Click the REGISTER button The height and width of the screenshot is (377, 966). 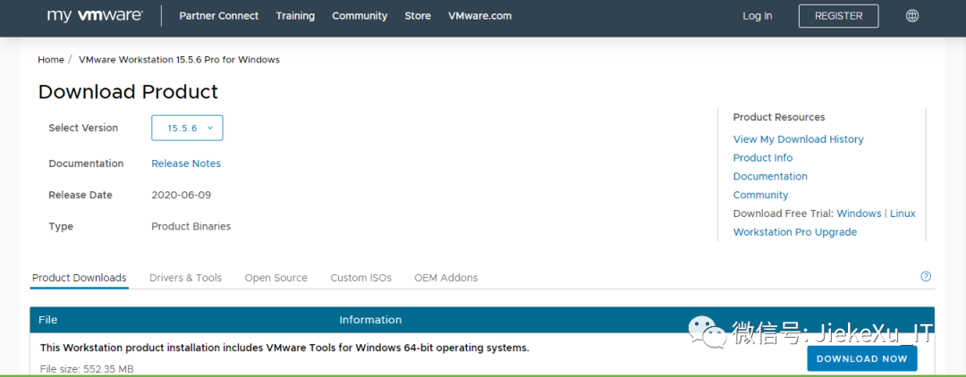(838, 16)
